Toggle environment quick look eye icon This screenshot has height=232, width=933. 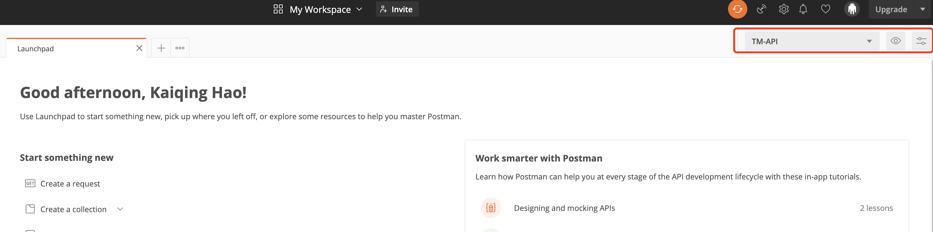point(895,41)
